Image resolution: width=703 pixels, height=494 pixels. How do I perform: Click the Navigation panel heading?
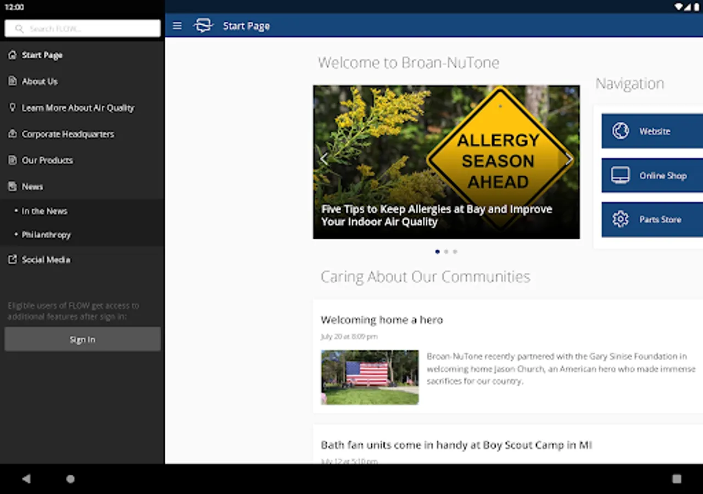(x=630, y=83)
